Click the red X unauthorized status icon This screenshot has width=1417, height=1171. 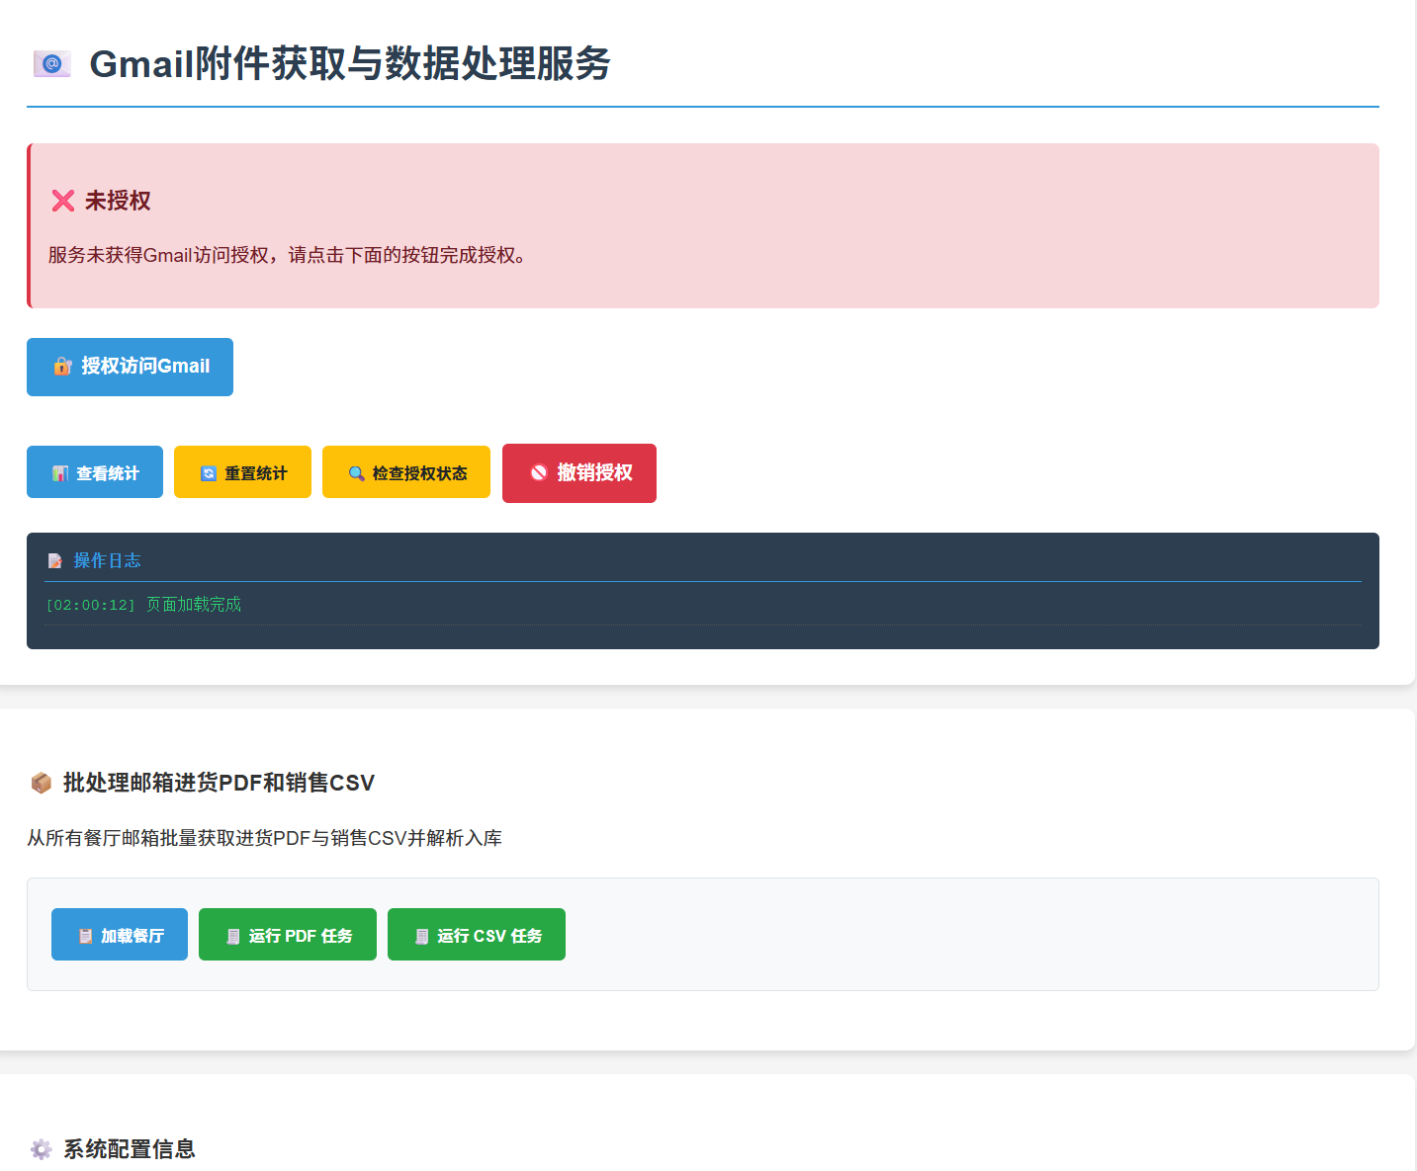pyautogui.click(x=63, y=201)
